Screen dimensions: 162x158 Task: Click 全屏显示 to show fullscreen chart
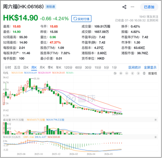150,67
